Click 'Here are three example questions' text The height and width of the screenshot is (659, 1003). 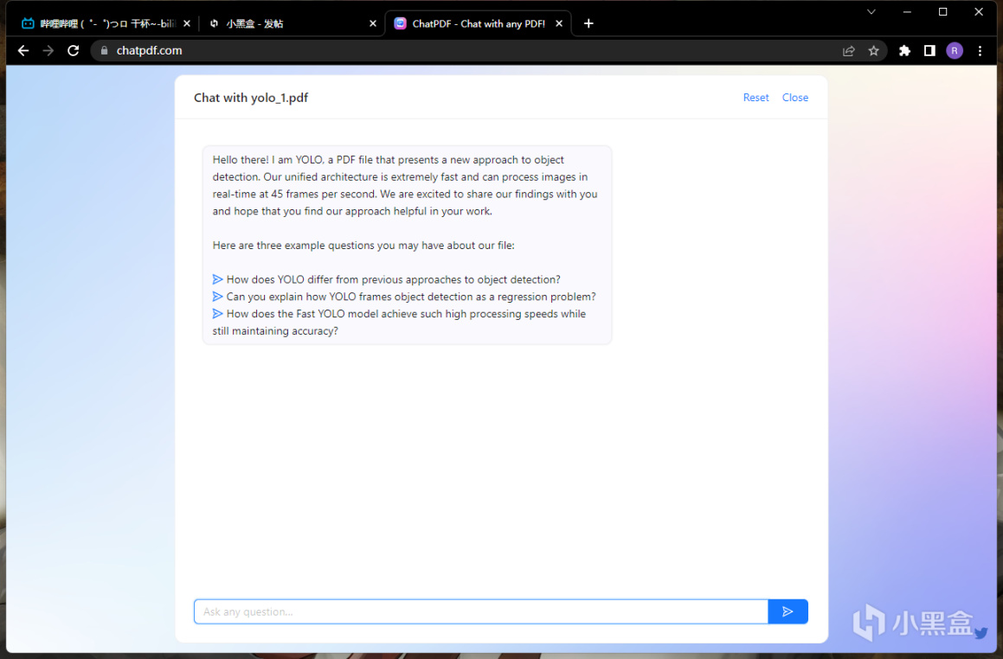pos(363,246)
